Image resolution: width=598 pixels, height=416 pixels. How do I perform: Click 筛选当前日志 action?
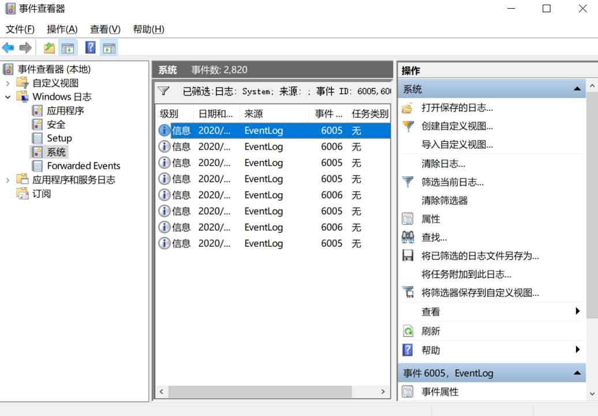[452, 182]
